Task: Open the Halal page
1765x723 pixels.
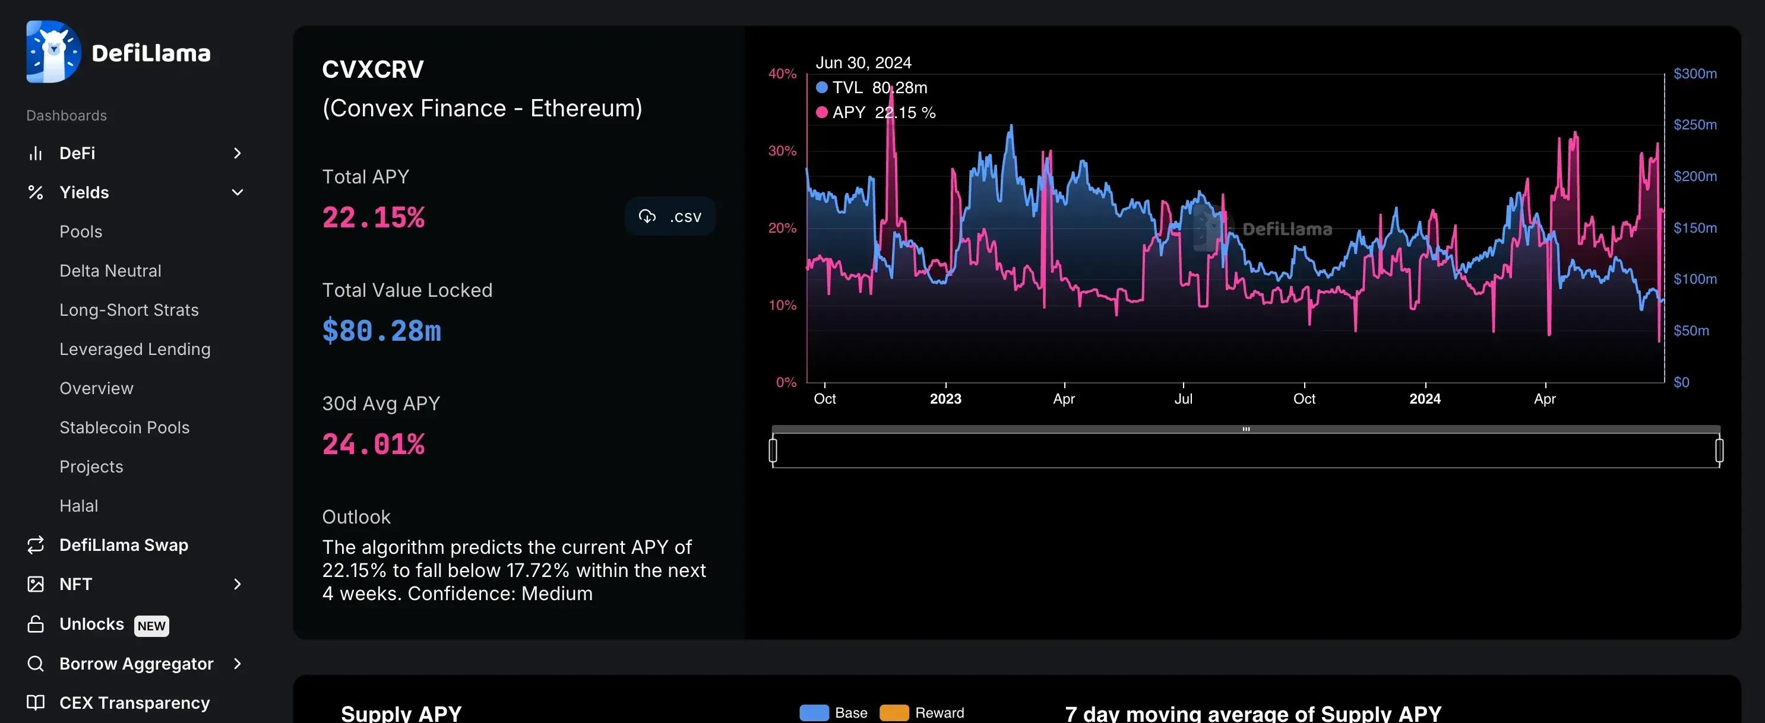Action: click(x=79, y=506)
